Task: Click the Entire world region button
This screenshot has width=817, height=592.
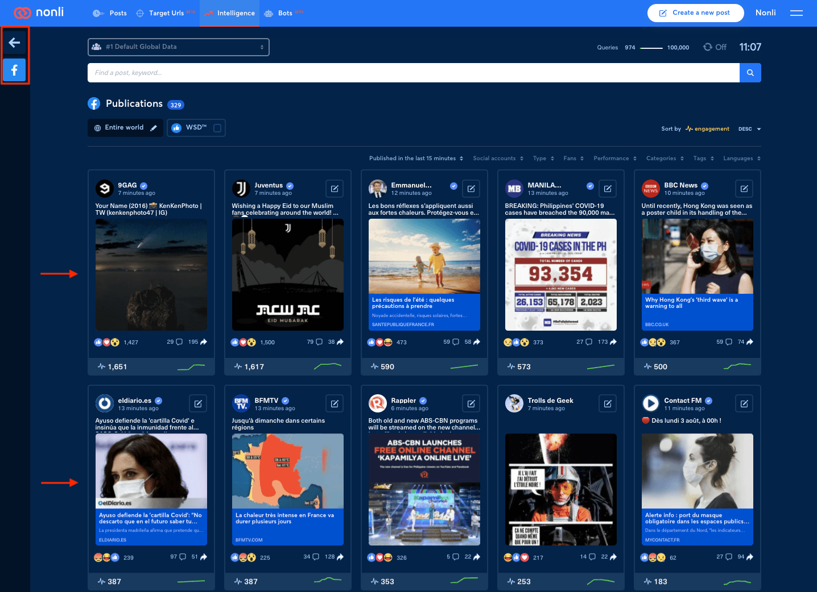Action: point(125,128)
